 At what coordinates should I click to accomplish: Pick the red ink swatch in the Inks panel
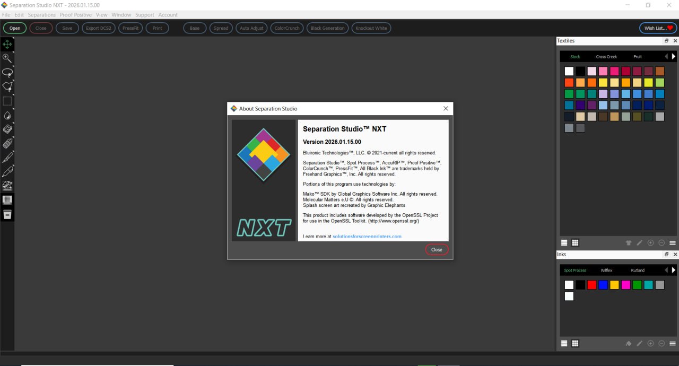(592, 285)
